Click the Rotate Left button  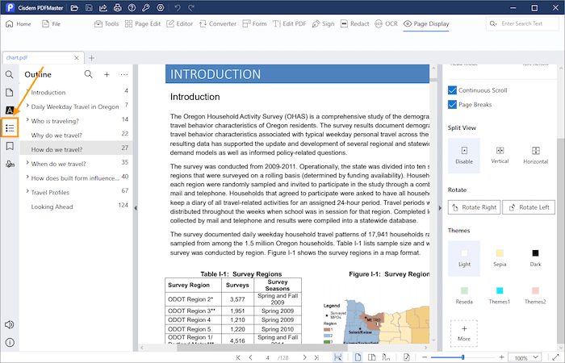(x=529, y=207)
